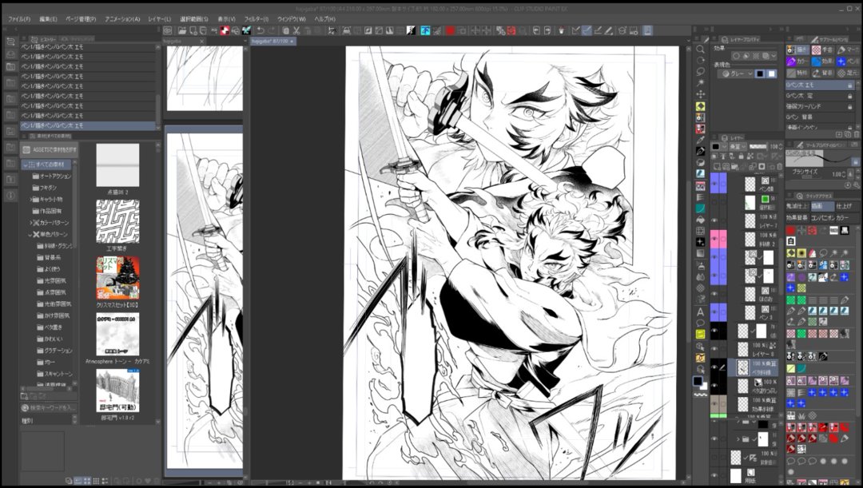The width and height of the screenshot is (863, 488).
Task: Collapse the すべての素材 tree node
Action: (26, 165)
